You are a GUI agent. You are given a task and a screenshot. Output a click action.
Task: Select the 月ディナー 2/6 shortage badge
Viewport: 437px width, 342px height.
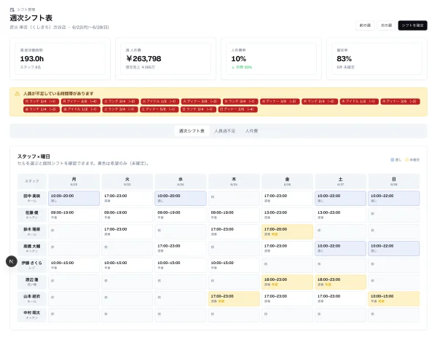(x=79, y=101)
